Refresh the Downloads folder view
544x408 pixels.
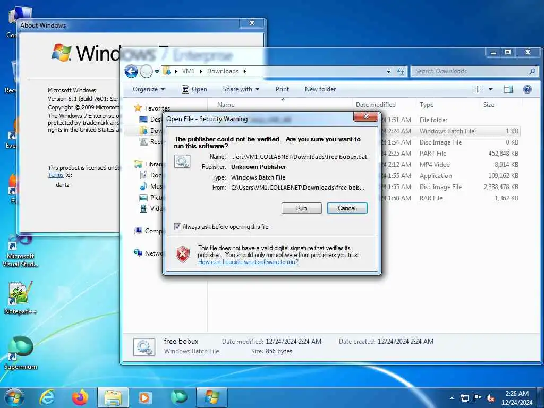[x=401, y=72]
